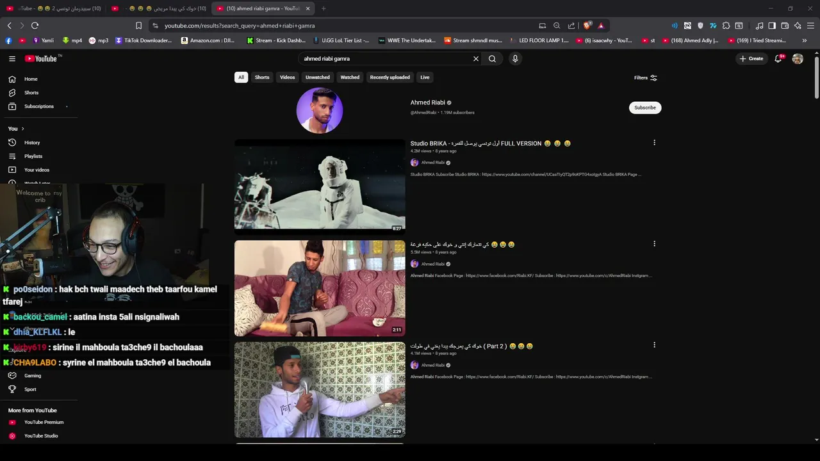Open the browser extensions puzzle icon
The height and width of the screenshot is (461, 820).
(x=726, y=26)
